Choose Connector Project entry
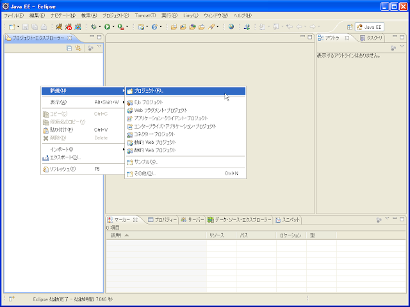Viewport: 410px width, 307px height. click(x=186, y=134)
